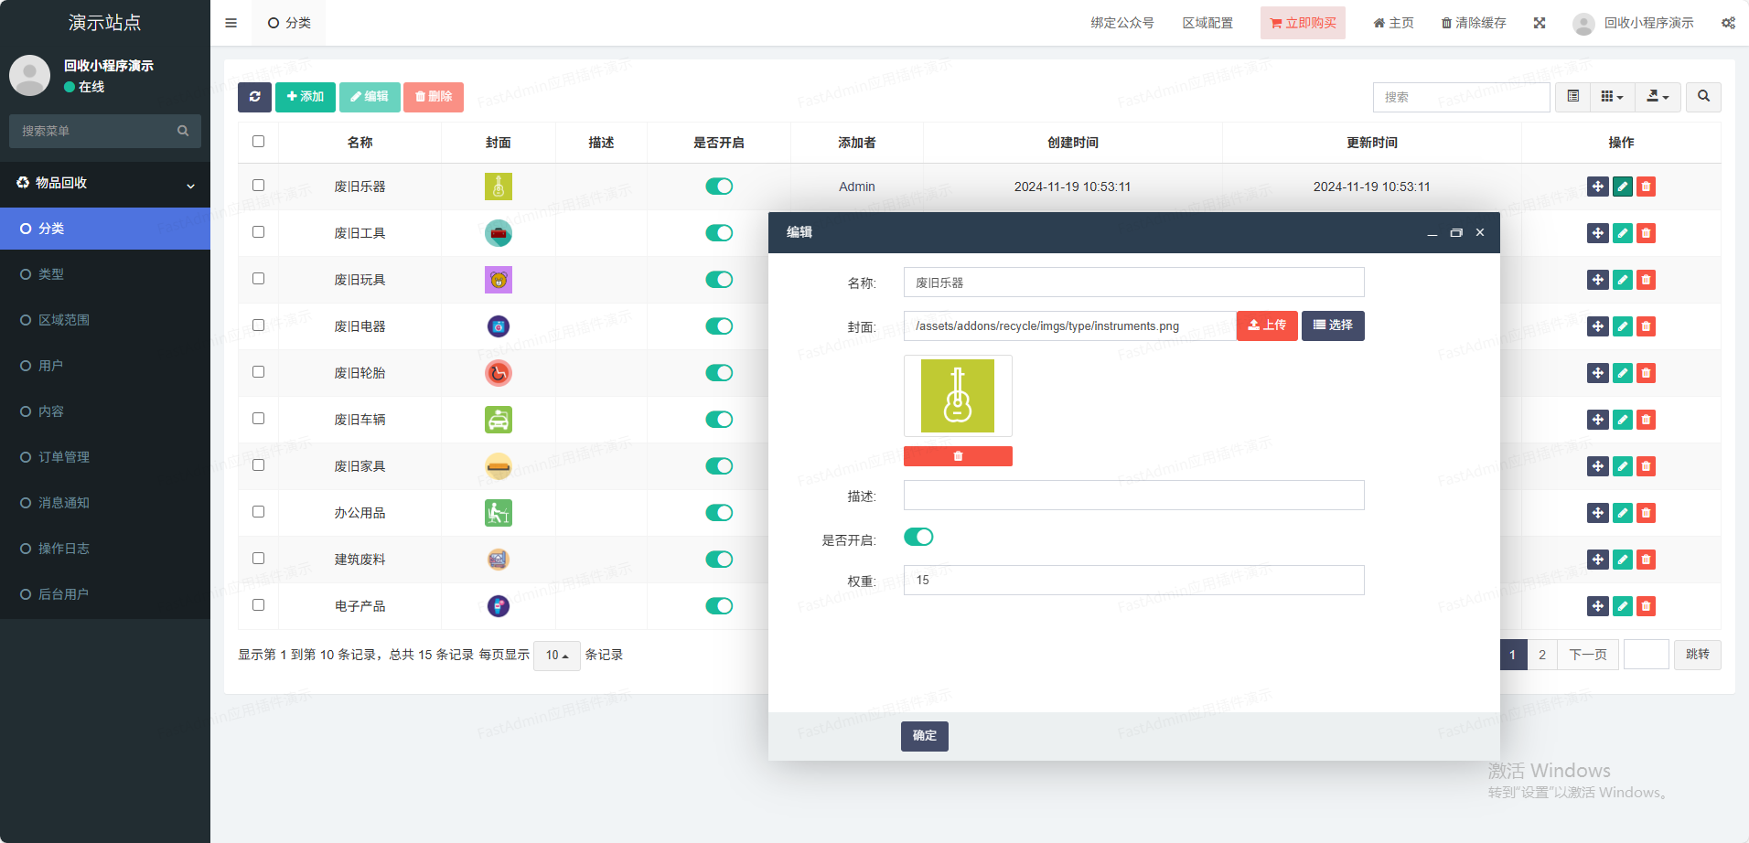
Task: Click the 权重 input field with value 15
Action: [x=1133, y=581]
